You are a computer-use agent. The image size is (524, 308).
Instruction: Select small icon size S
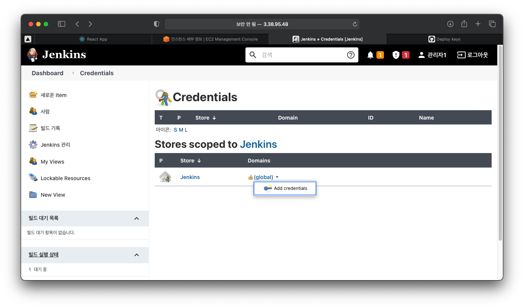click(x=175, y=130)
